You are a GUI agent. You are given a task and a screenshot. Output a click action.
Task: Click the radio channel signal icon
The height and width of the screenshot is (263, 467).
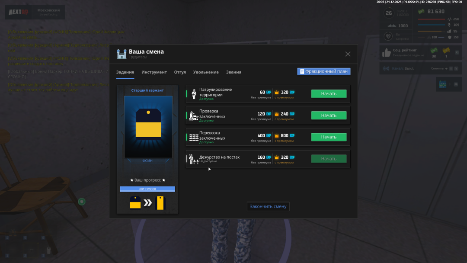[x=386, y=68]
